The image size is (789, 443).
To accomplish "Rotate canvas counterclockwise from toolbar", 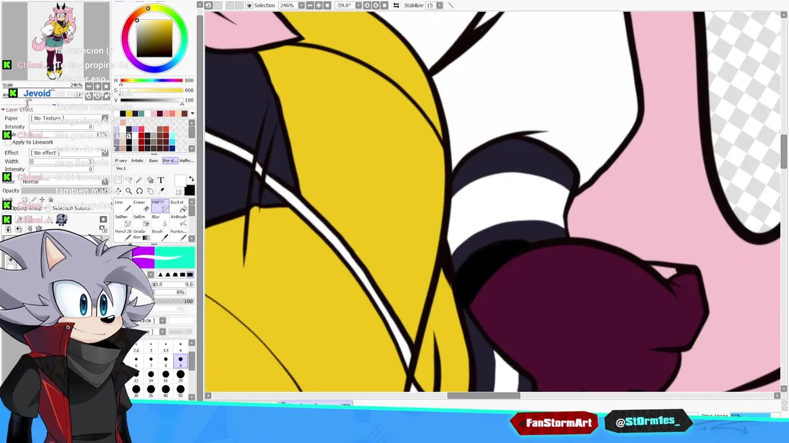I will pyautogui.click(x=367, y=5).
